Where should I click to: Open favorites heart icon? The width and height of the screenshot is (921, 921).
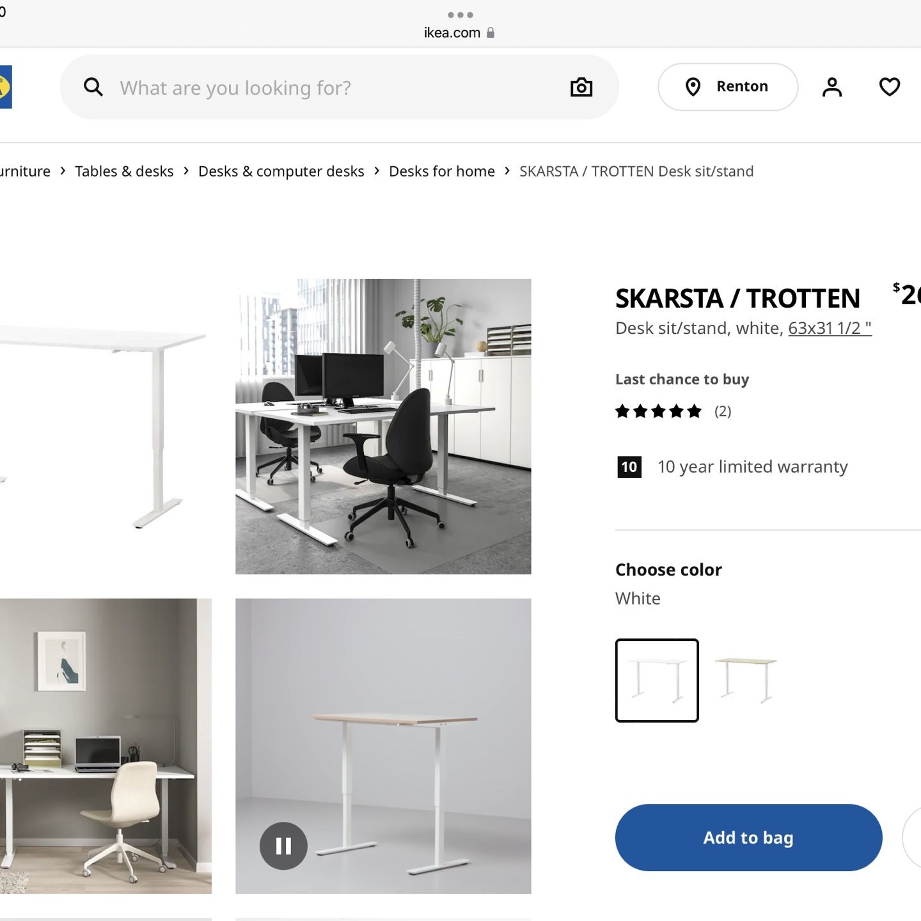tap(889, 87)
